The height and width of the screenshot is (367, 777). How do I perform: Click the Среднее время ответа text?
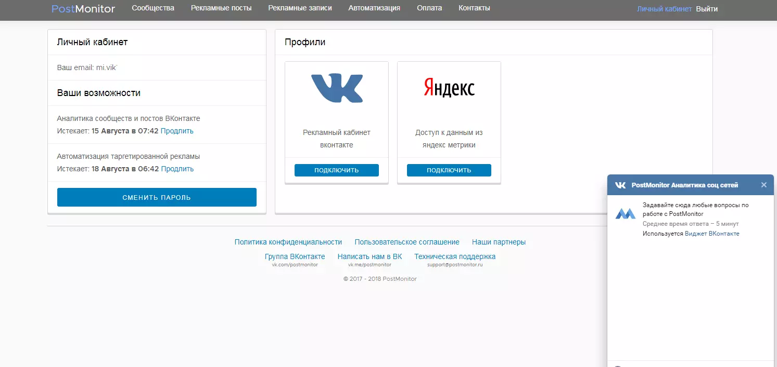[691, 224]
